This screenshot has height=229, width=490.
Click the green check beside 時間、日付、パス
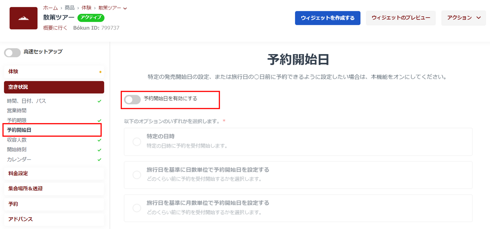pyautogui.click(x=99, y=101)
